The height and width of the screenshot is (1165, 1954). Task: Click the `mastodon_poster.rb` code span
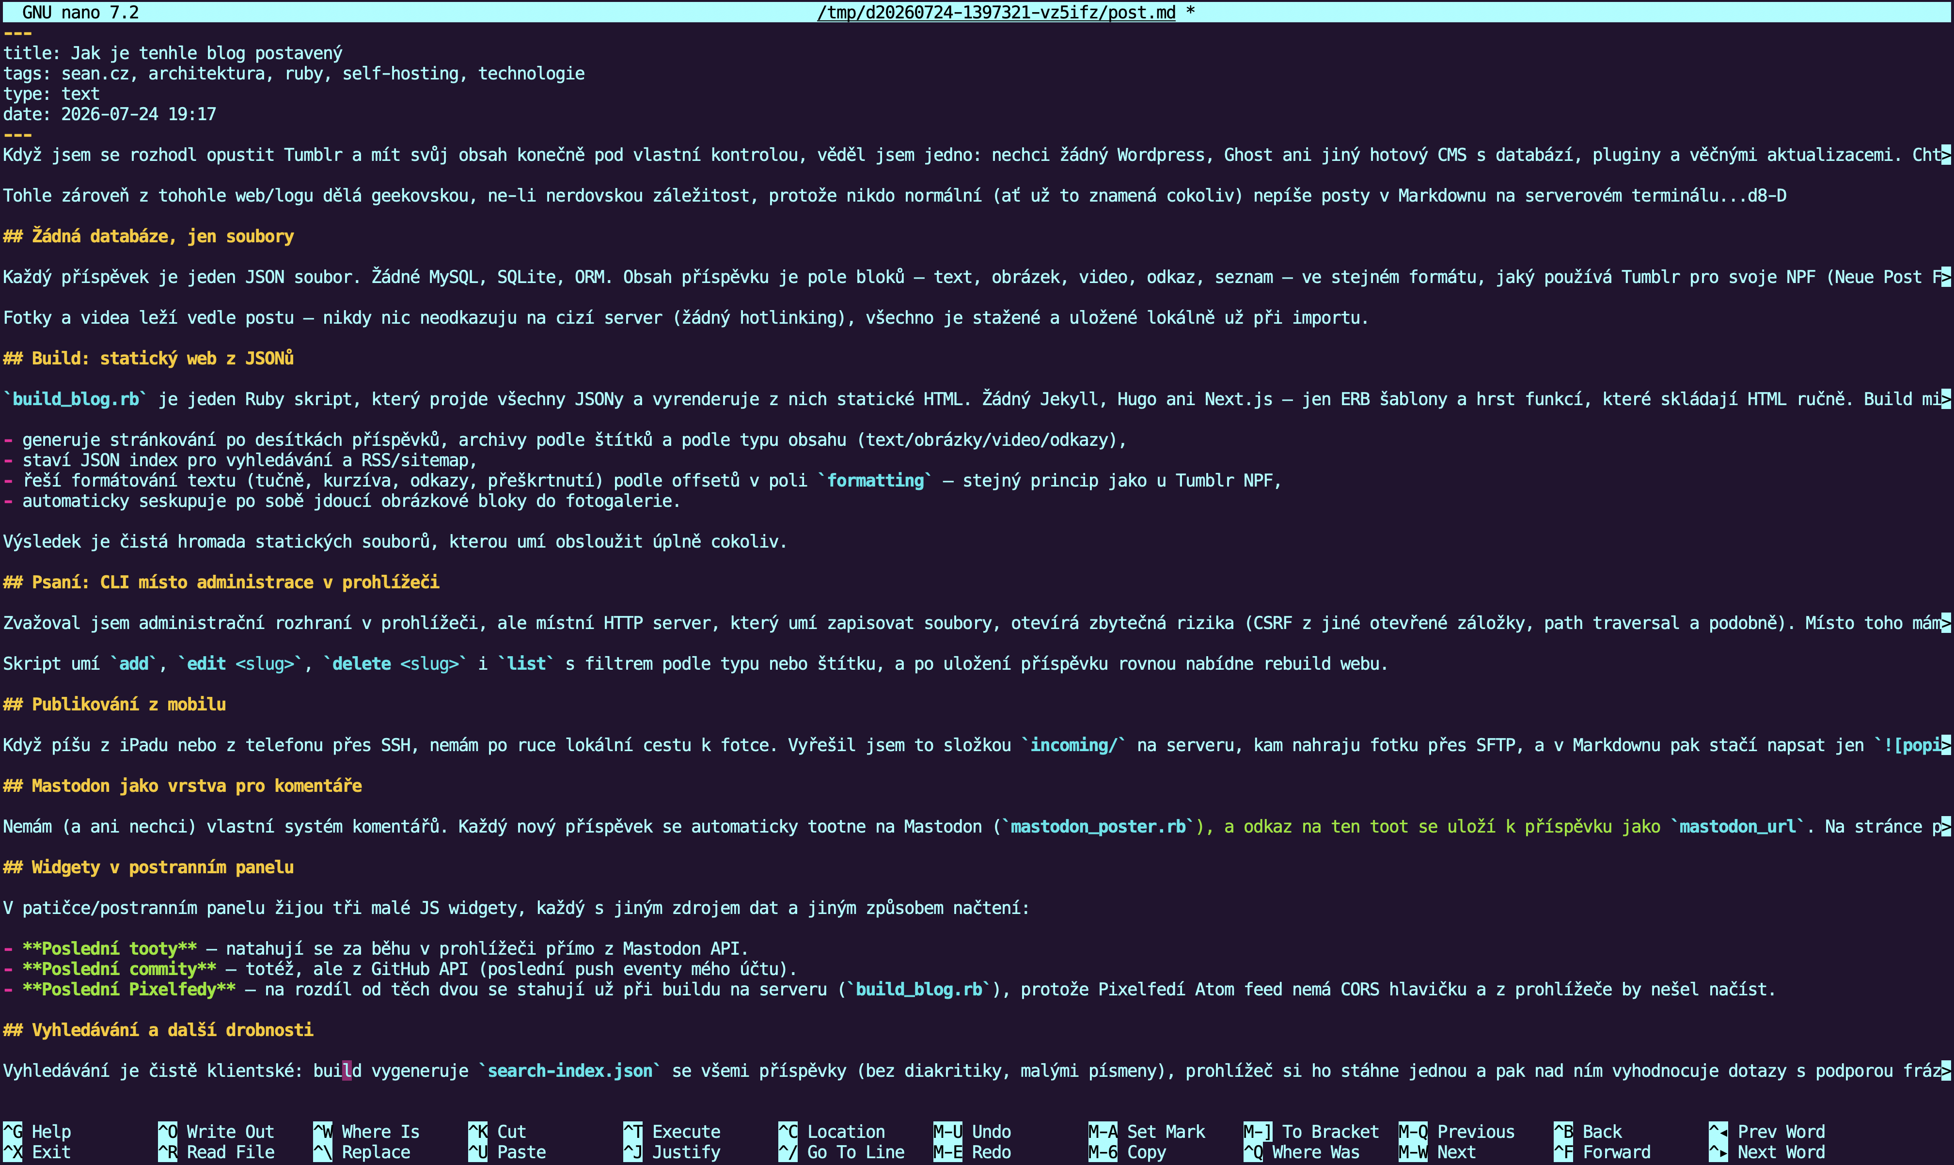pyautogui.click(x=1098, y=826)
